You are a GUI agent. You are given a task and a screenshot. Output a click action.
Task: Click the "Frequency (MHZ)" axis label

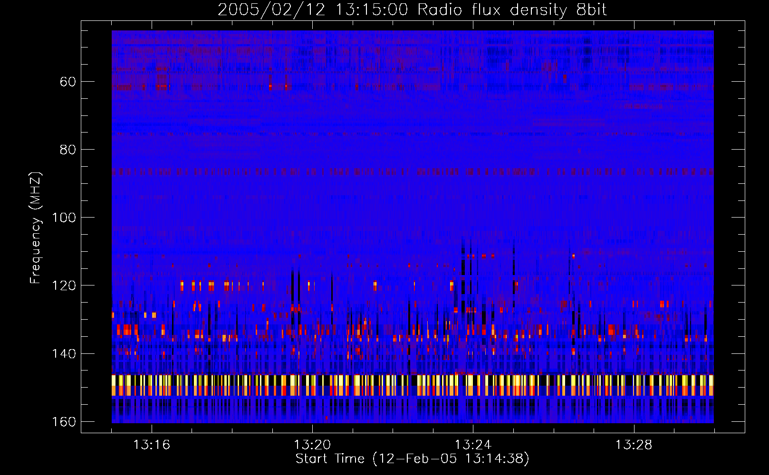click(36, 228)
